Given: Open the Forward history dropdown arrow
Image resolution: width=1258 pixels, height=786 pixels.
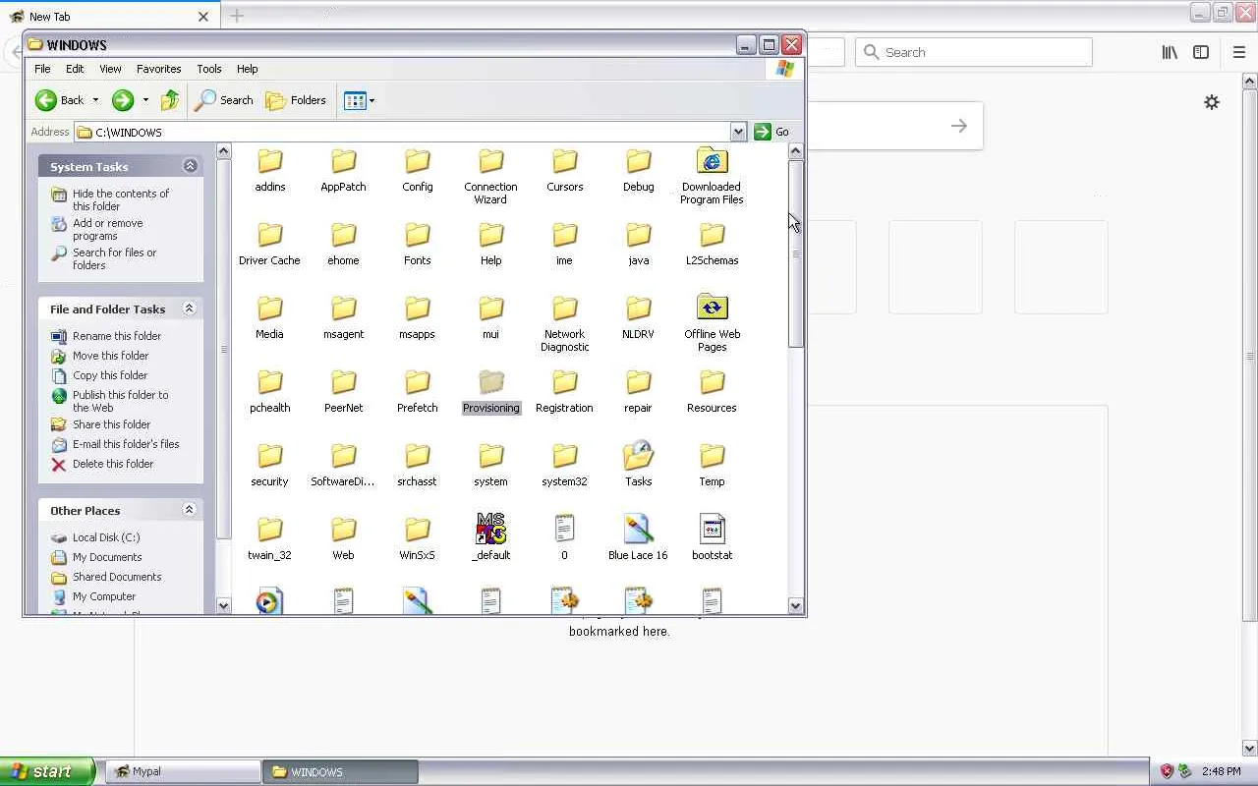Looking at the screenshot, I should [145, 100].
